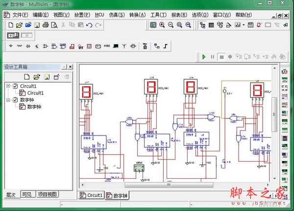Place a MISC component

click(x=107, y=46)
